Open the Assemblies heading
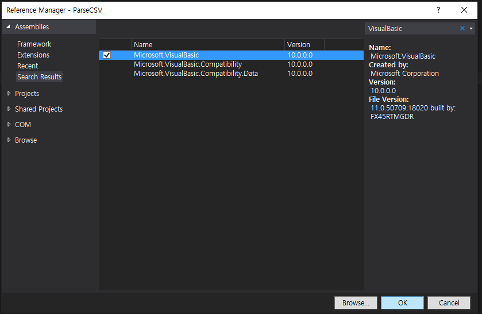Screen dimensions: 482x314 (32, 27)
